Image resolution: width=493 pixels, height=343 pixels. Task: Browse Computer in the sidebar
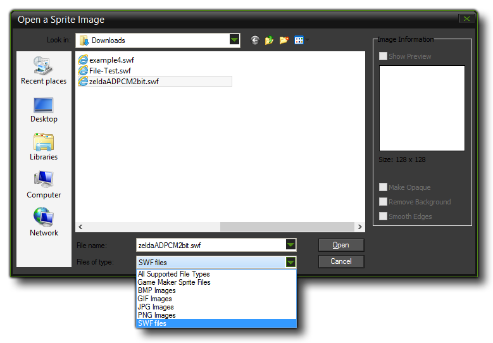pos(44,185)
